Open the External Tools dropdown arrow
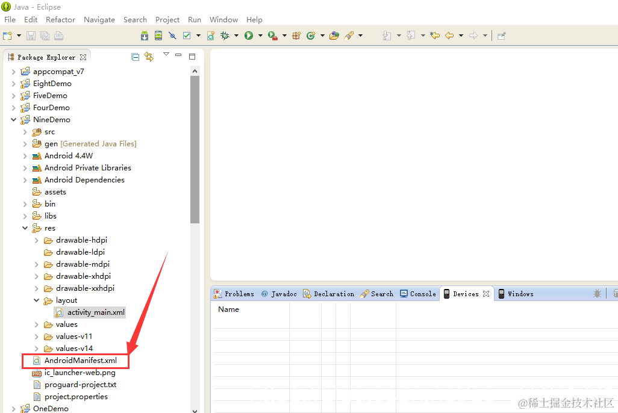The image size is (618, 413). point(284,36)
